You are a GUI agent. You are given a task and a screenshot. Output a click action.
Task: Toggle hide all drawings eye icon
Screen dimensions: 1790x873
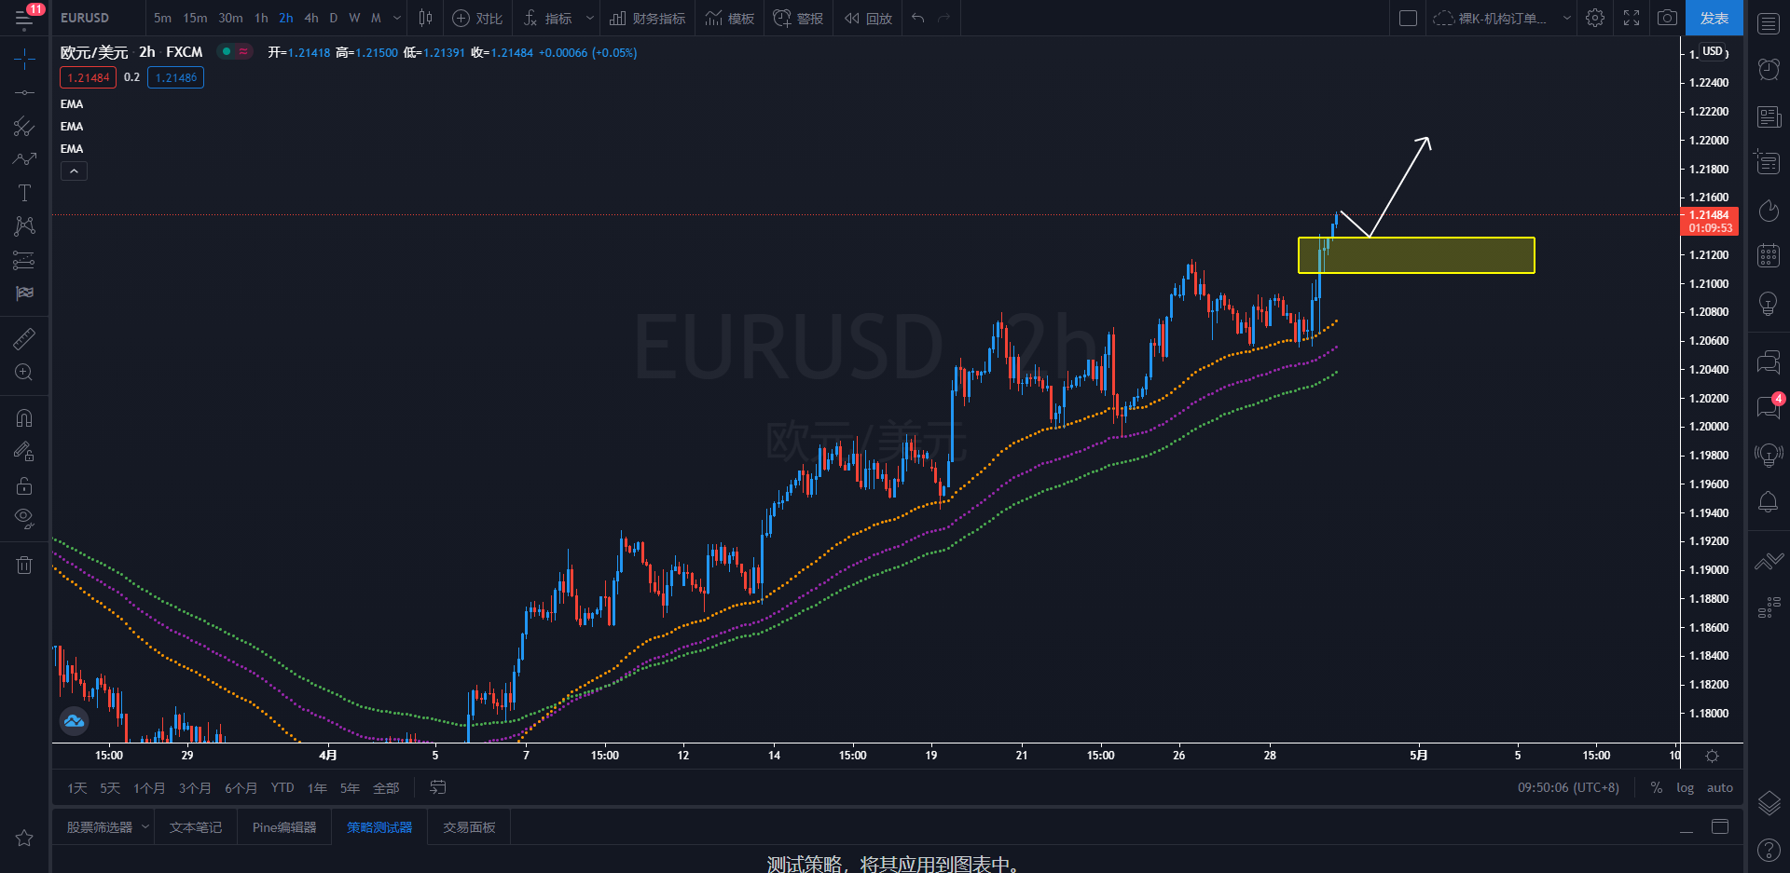tap(24, 518)
